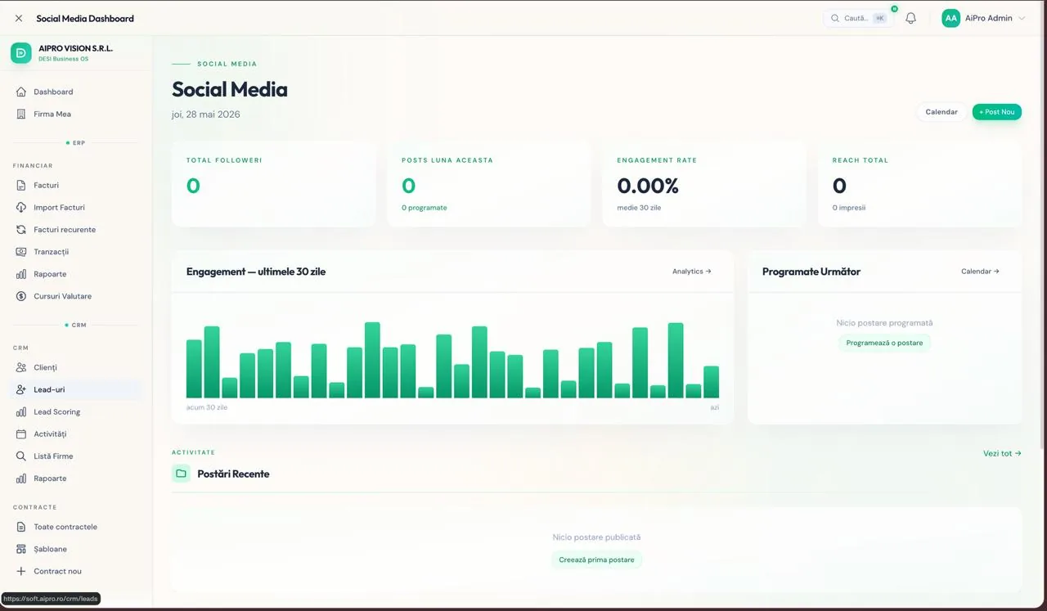Click the tallest bar in the engagement chart
This screenshot has width=1047, height=611.
point(372,360)
